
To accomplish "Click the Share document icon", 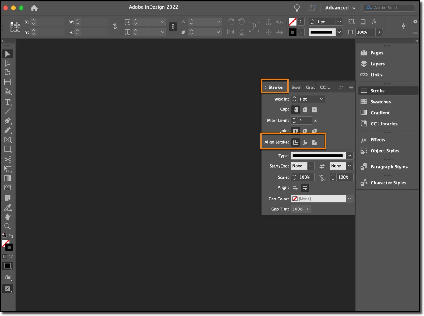I will [312, 8].
